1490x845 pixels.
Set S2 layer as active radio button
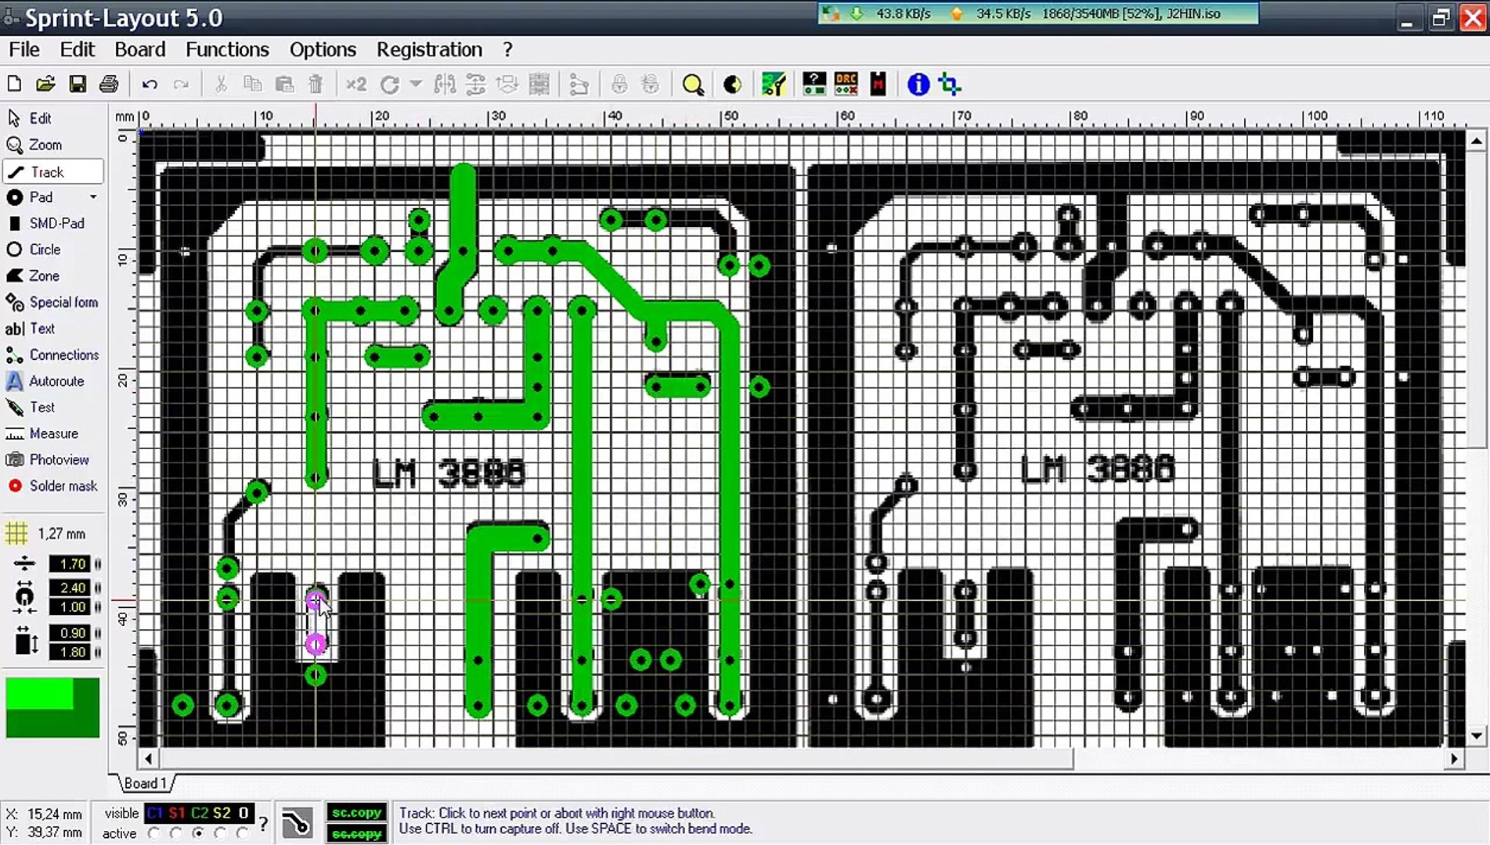click(x=221, y=834)
